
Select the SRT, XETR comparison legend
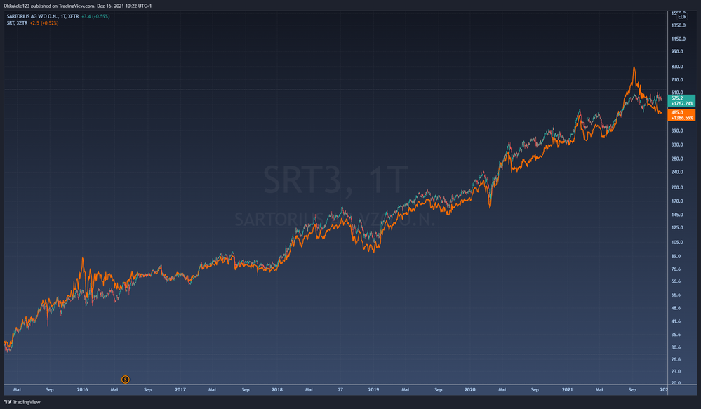[x=15, y=23]
